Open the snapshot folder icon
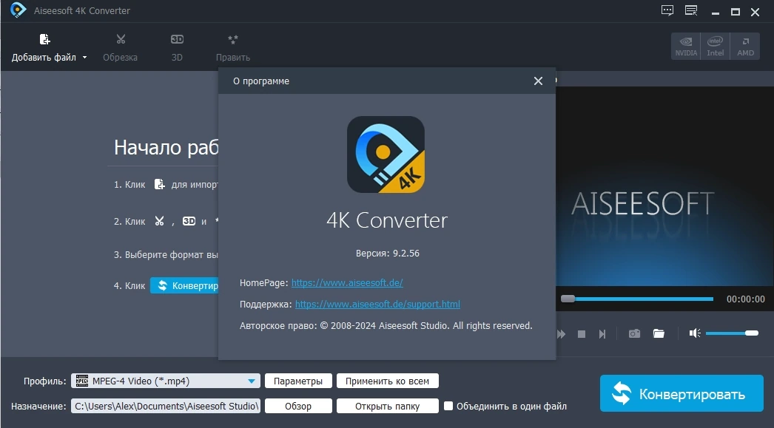774x428 pixels. pos(659,334)
